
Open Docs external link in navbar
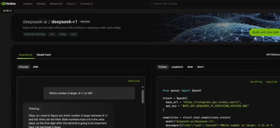(x=71, y=4)
